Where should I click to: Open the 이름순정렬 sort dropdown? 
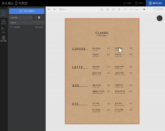(21, 18)
